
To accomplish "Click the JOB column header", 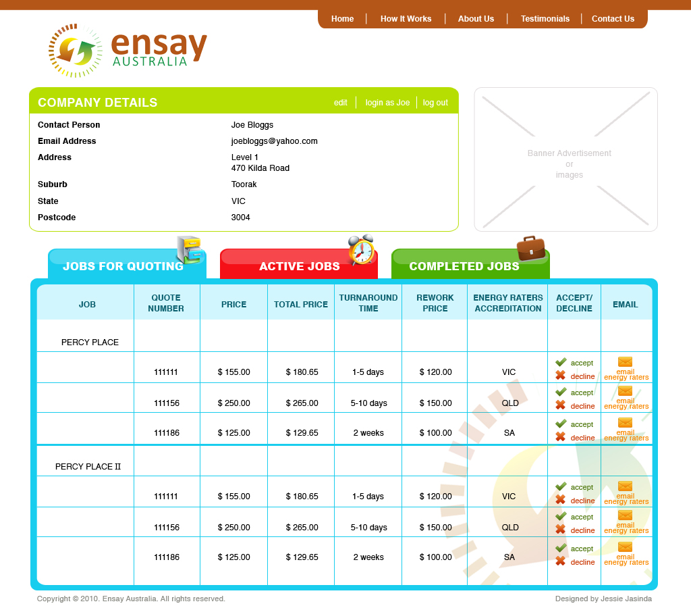I will [x=87, y=305].
